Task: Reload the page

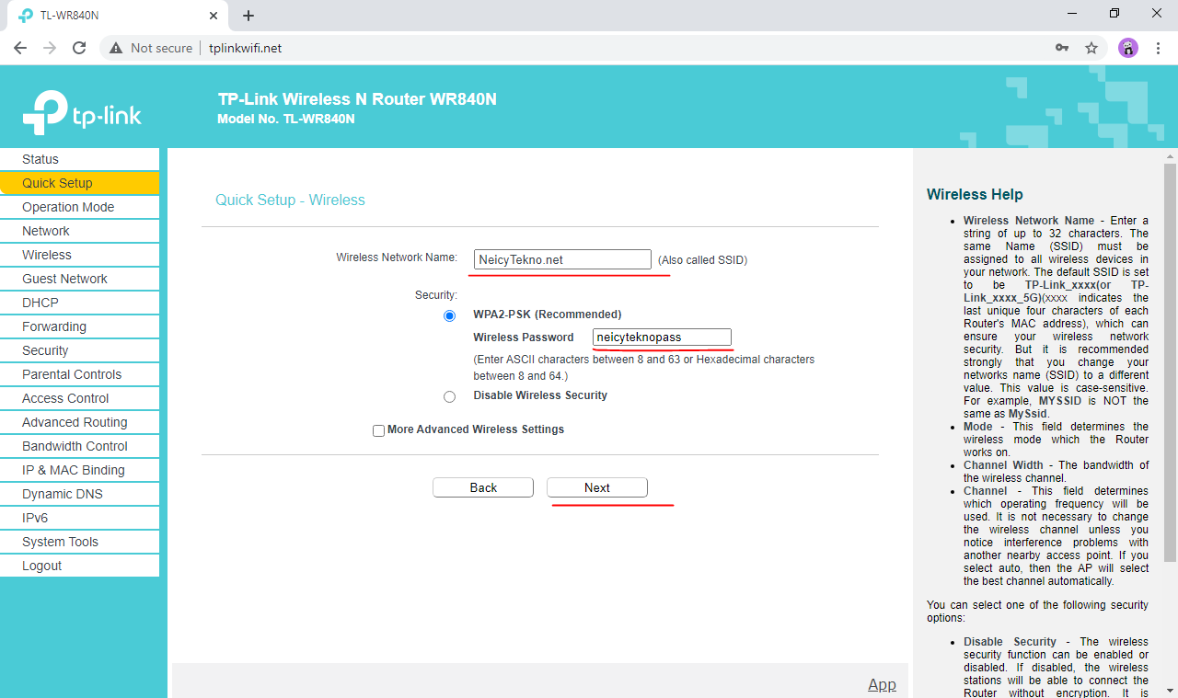Action: (x=79, y=48)
